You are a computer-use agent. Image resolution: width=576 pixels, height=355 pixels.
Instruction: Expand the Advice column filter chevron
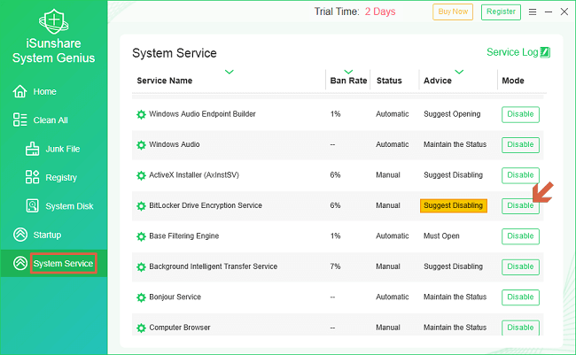(459, 72)
